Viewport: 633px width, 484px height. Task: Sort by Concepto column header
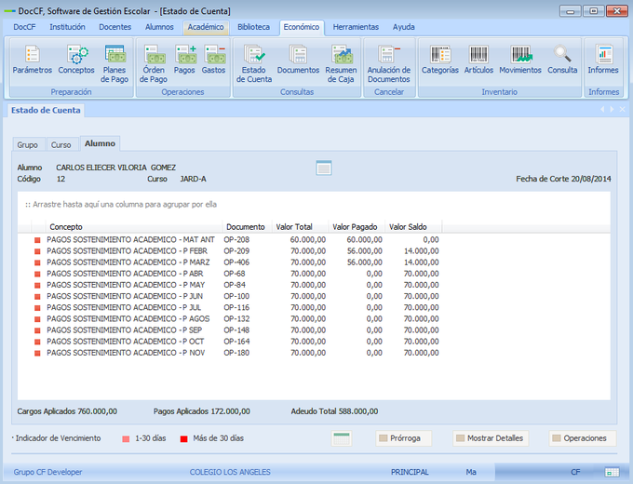click(x=134, y=227)
